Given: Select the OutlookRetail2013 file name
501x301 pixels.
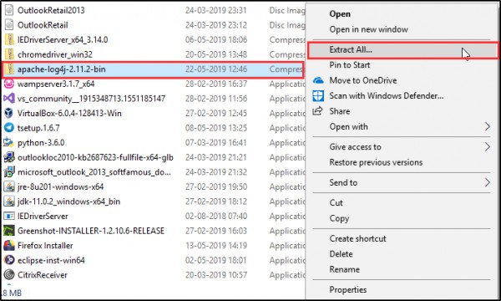Looking at the screenshot, I should pyautogui.click(x=51, y=10).
